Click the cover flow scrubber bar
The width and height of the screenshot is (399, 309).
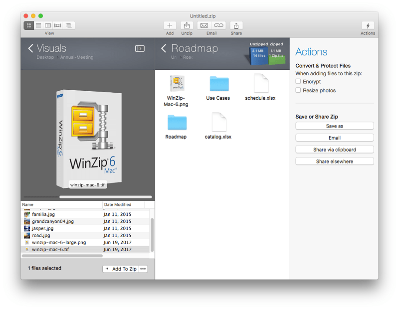pyautogui.click(x=106, y=197)
